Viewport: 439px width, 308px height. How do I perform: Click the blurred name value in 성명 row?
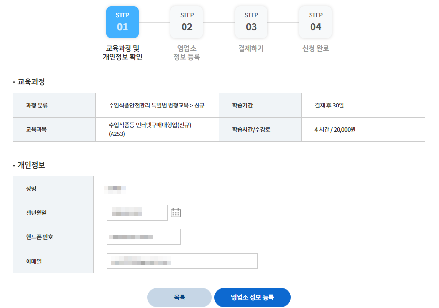click(115, 190)
